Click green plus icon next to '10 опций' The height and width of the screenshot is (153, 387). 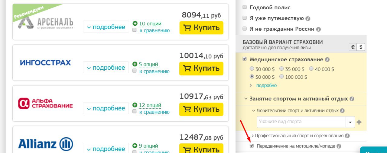pos(135,24)
